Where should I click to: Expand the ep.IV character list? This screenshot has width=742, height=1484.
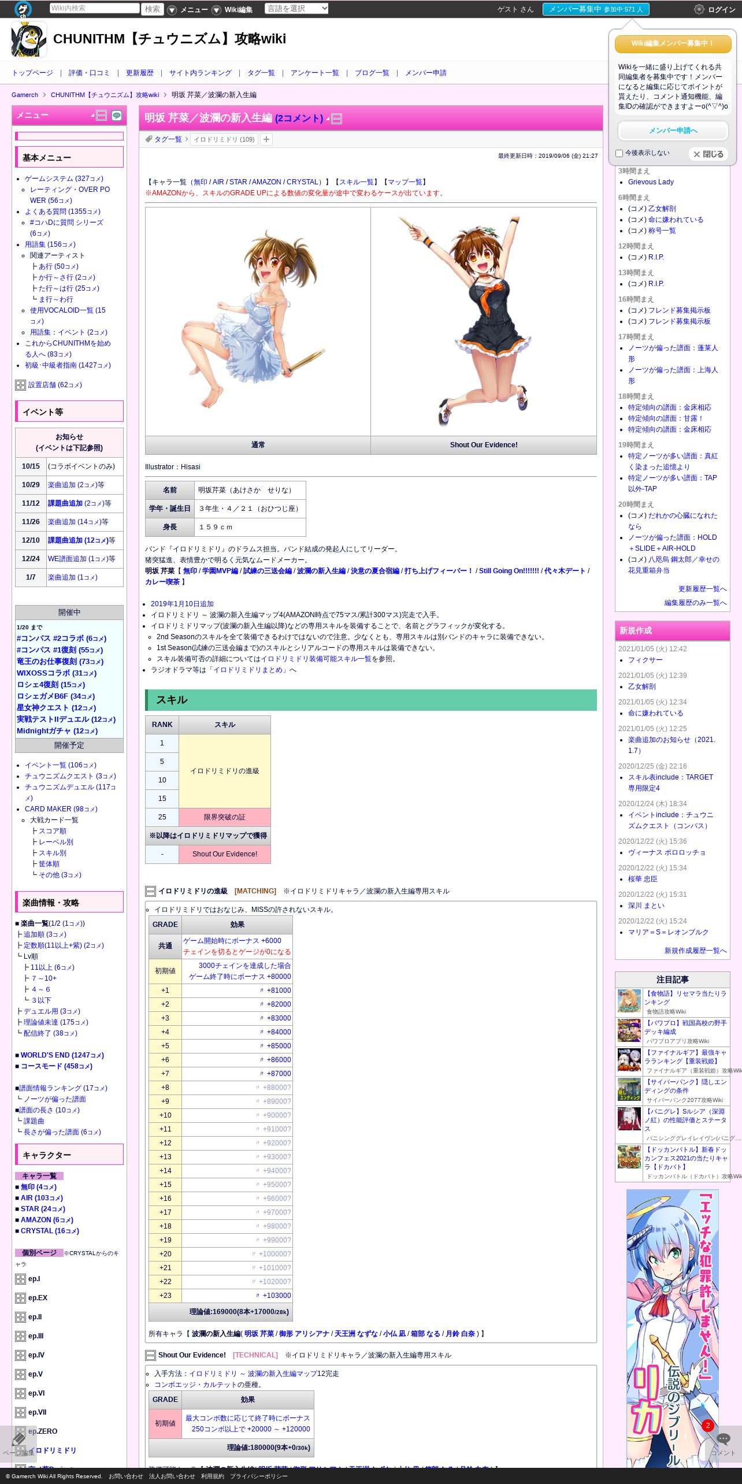(20, 1355)
